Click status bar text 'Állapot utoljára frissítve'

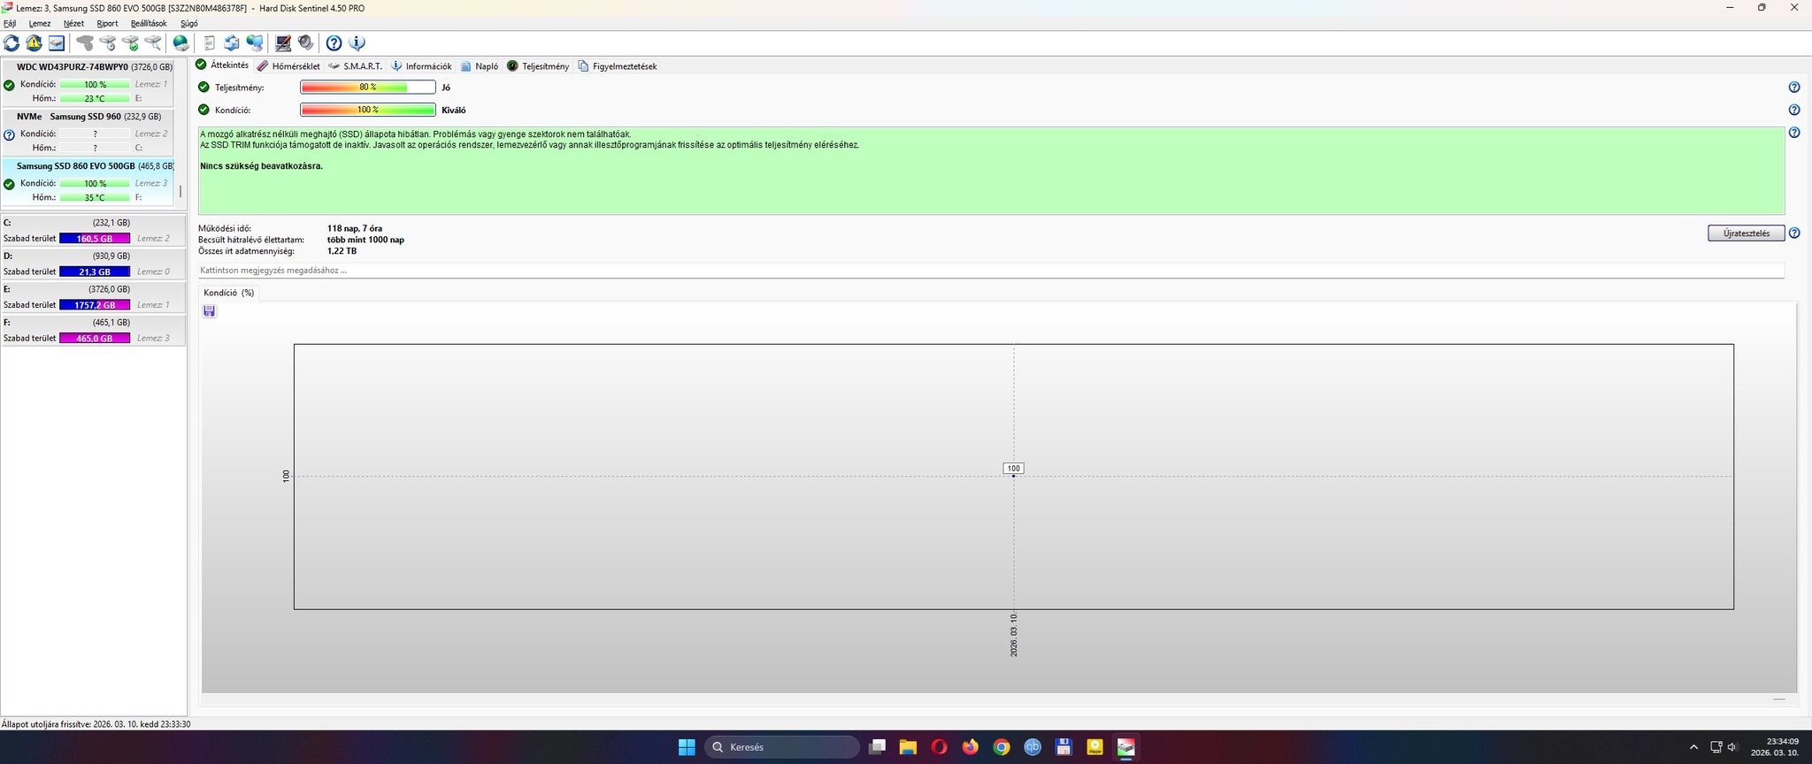(96, 724)
